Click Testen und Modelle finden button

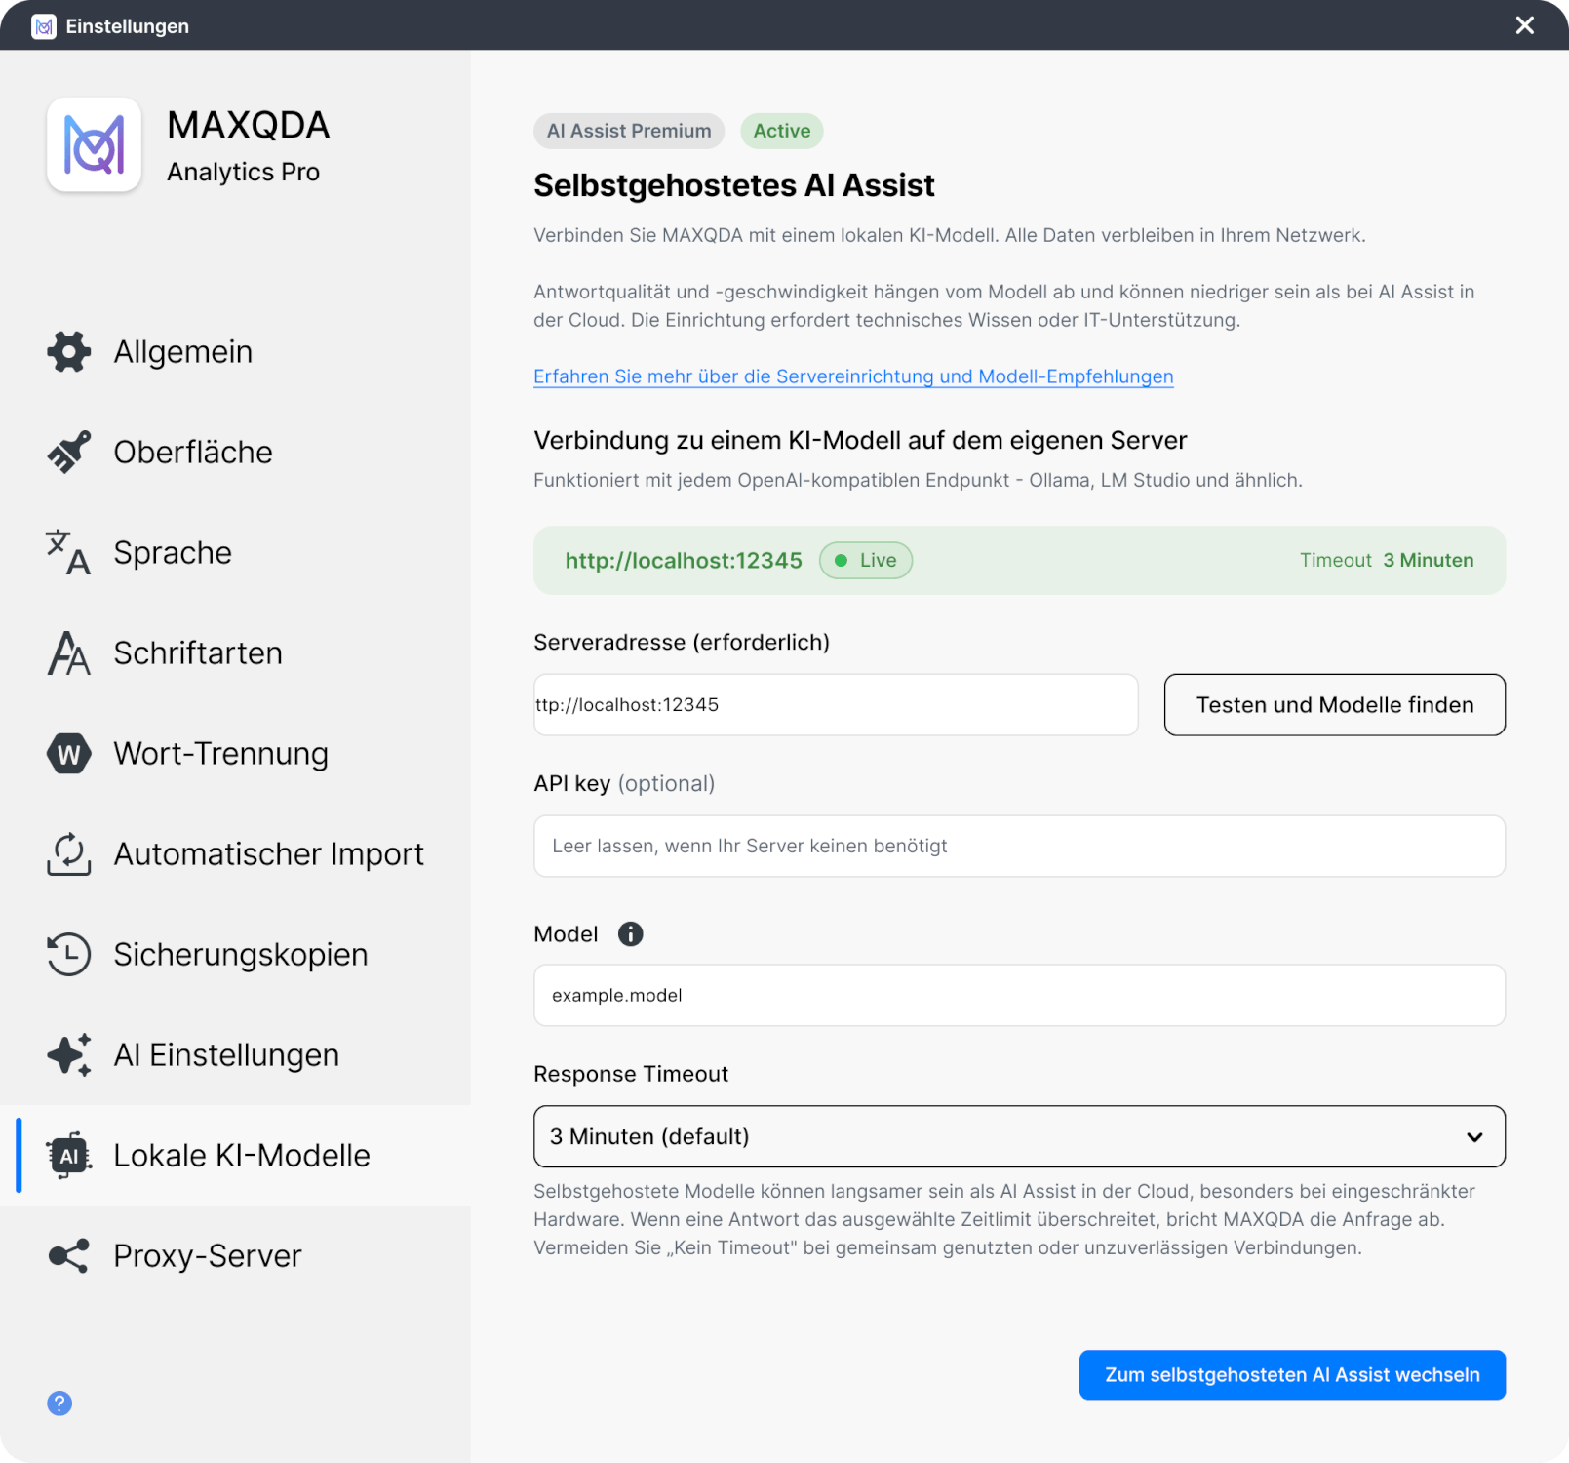click(1334, 704)
